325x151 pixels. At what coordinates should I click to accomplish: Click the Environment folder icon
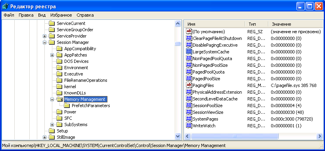[59, 68]
